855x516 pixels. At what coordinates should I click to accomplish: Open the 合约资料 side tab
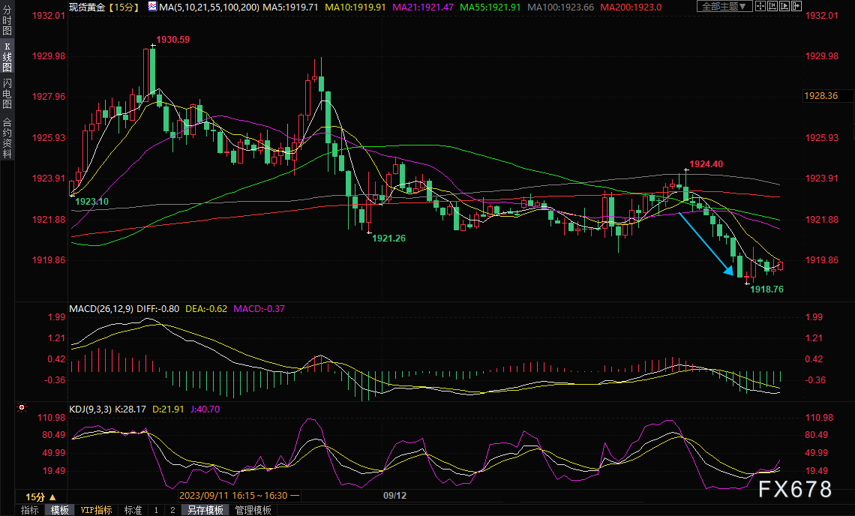(7, 138)
